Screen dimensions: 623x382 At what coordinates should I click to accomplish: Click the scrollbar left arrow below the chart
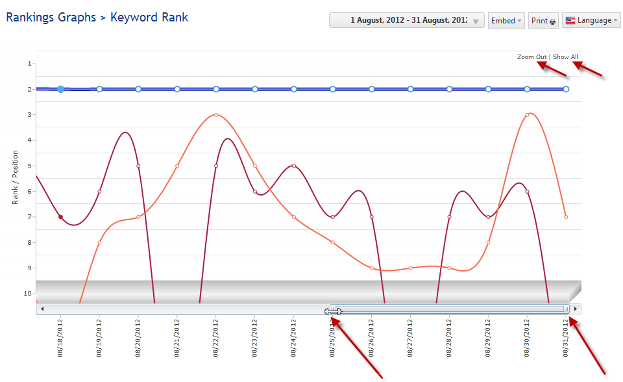[42, 309]
